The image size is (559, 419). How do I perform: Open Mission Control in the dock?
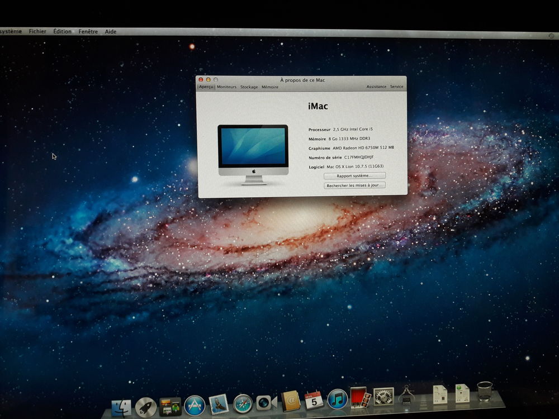[x=170, y=407]
